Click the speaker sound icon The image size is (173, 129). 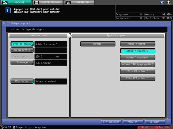pos(162,2)
